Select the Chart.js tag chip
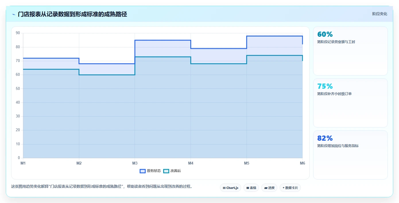The height and width of the screenshot is (203, 399). click(x=231, y=188)
